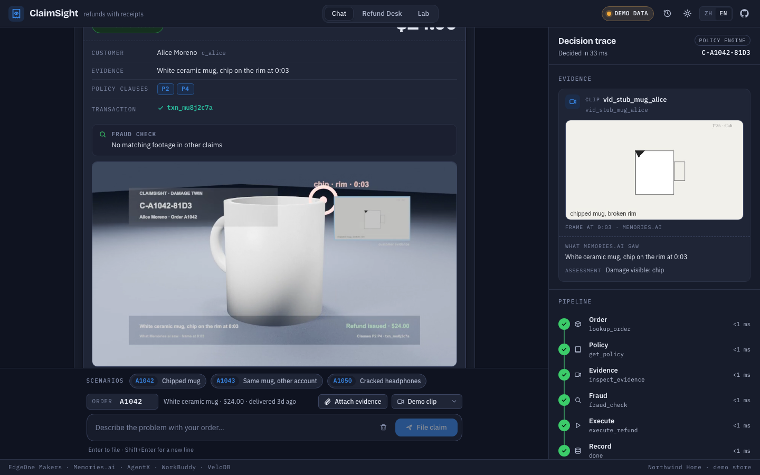760x475 pixels.
Task: Click the Execute step play icon
Action: 578,425
